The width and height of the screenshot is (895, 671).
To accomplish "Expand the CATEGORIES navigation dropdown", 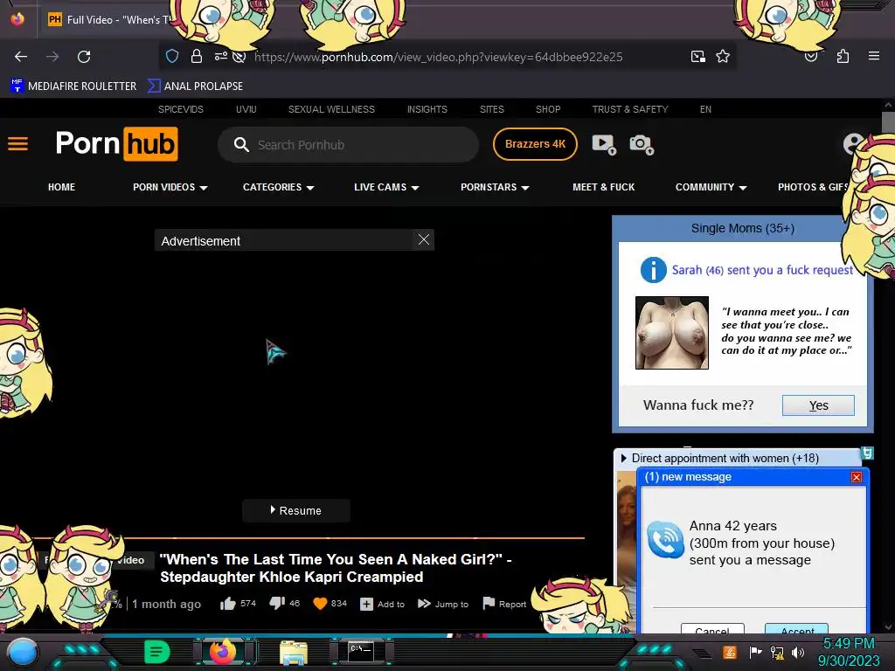I will tap(279, 187).
